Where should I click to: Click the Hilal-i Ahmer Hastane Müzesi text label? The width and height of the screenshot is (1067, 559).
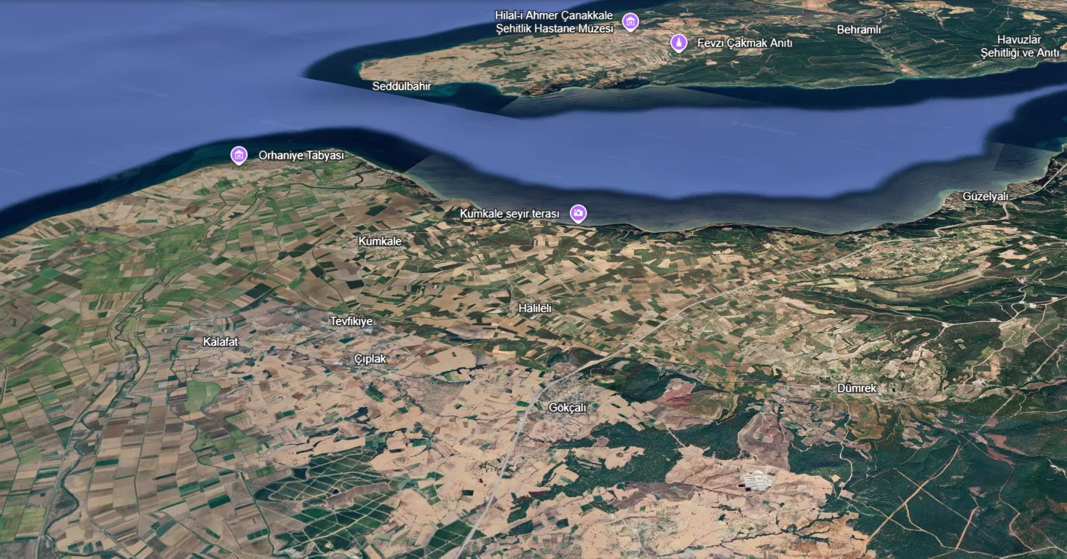click(x=553, y=21)
